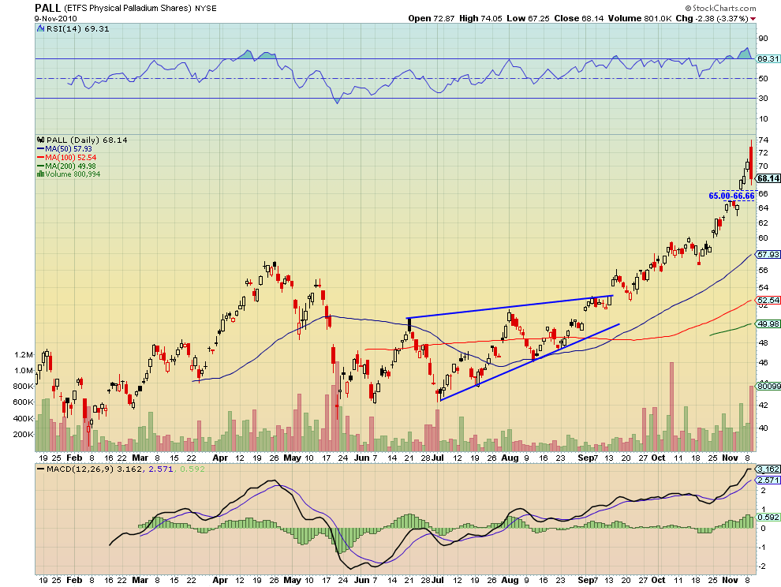This screenshot has width=781, height=587.
Task: Click the candlestick glyph before PALL (Daily)
Action: point(40,140)
